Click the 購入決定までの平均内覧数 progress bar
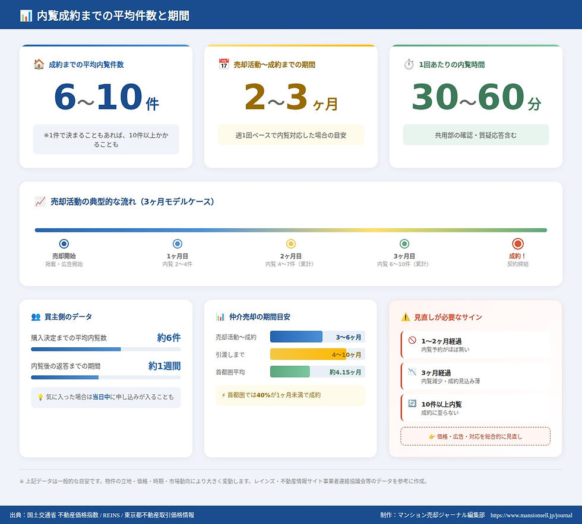The image size is (582, 524). 106,349
